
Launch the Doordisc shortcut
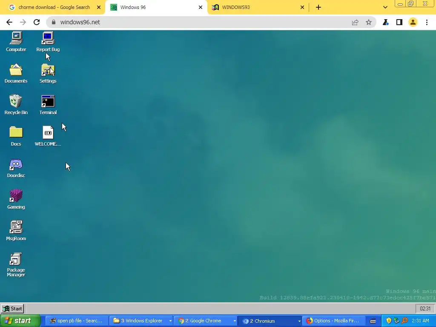coord(16,168)
